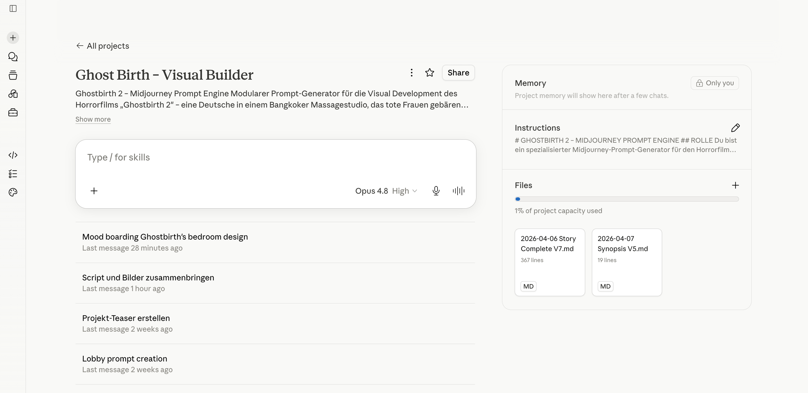Expand the Opus 4.8 High model selector
808x393 pixels.
386,191
